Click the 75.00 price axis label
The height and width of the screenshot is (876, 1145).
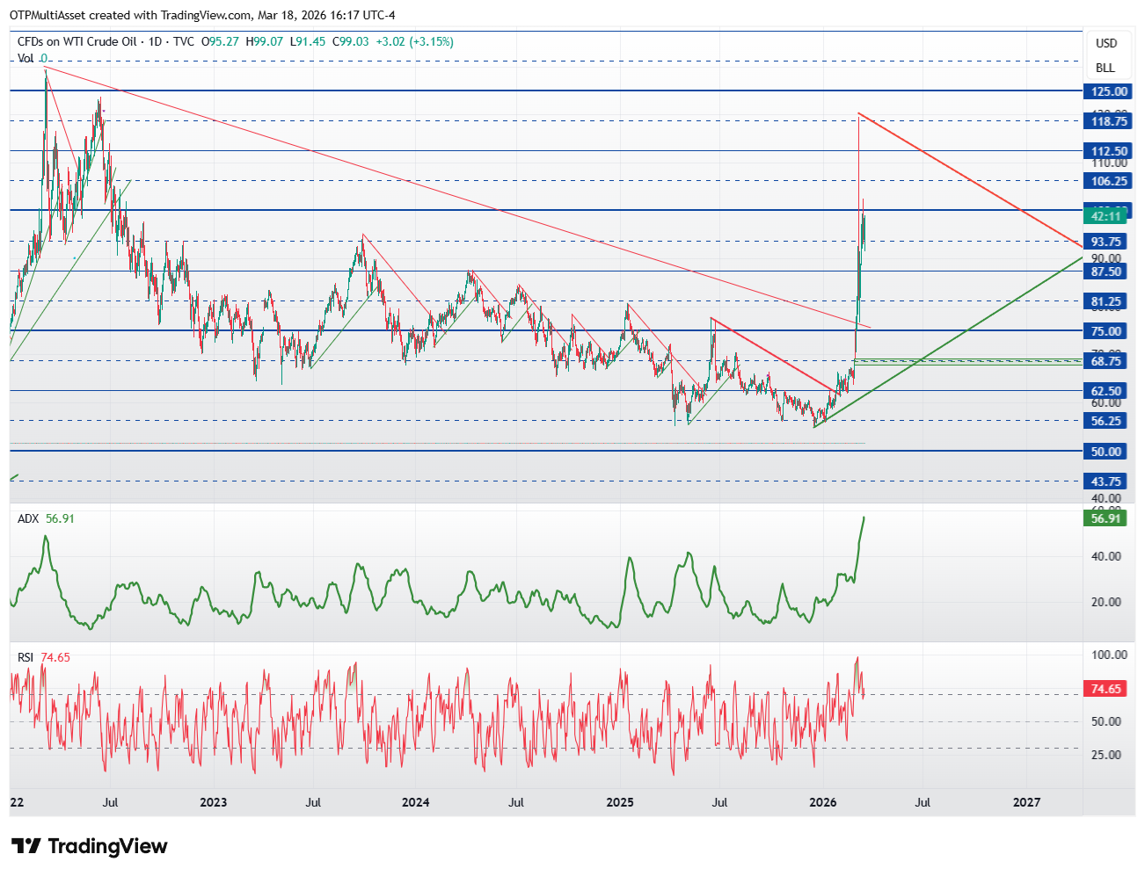tap(1107, 331)
